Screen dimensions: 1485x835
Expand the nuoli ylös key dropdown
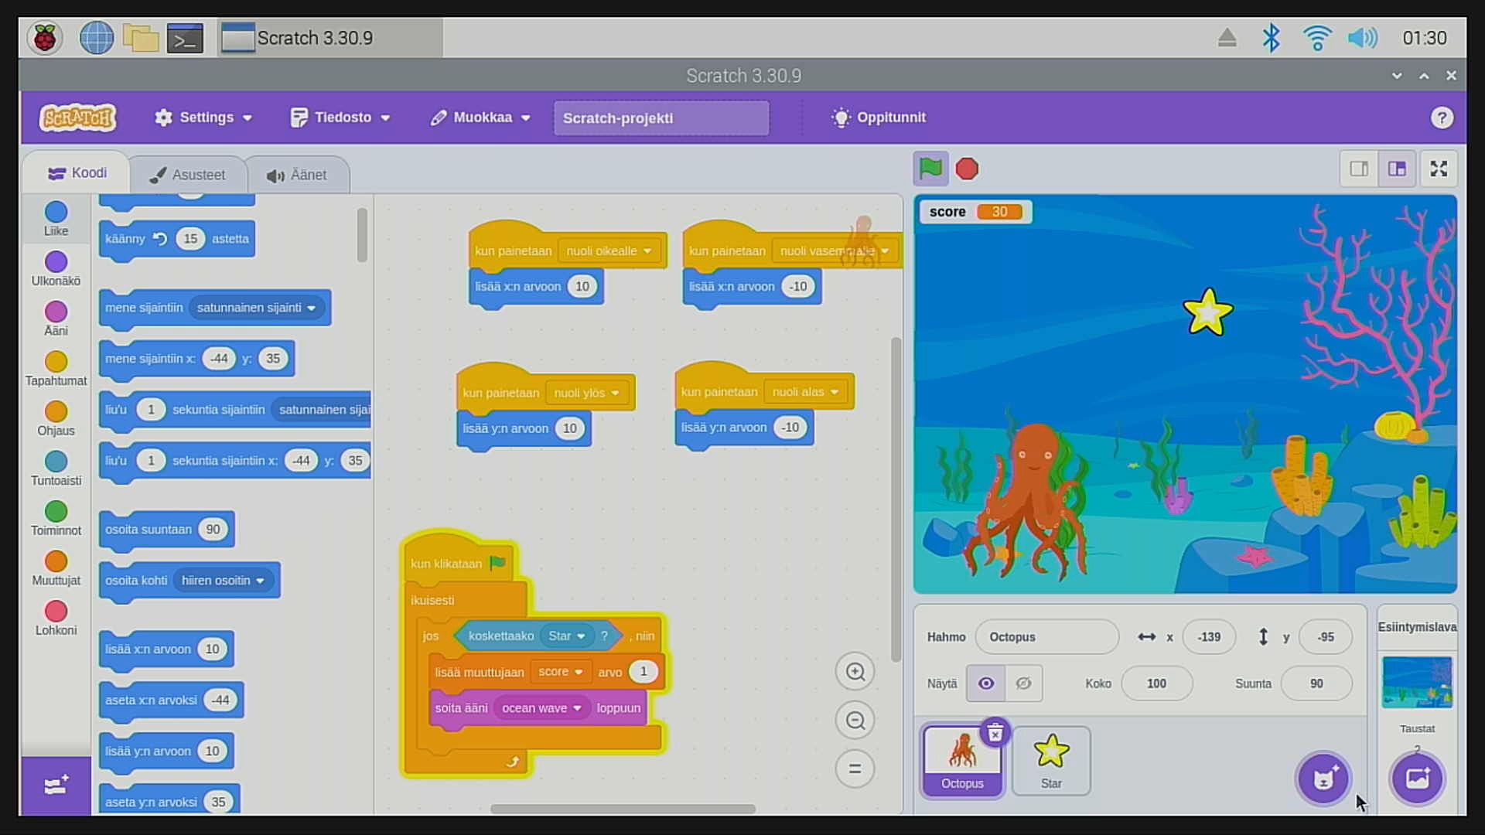[x=586, y=393]
